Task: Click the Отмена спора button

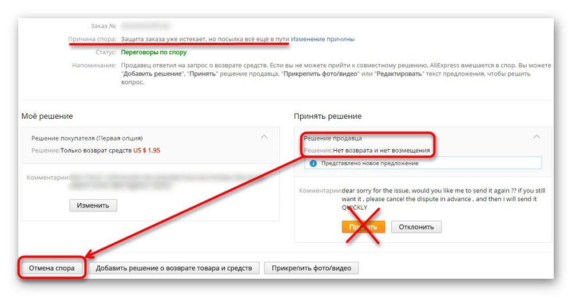Action: point(52,268)
